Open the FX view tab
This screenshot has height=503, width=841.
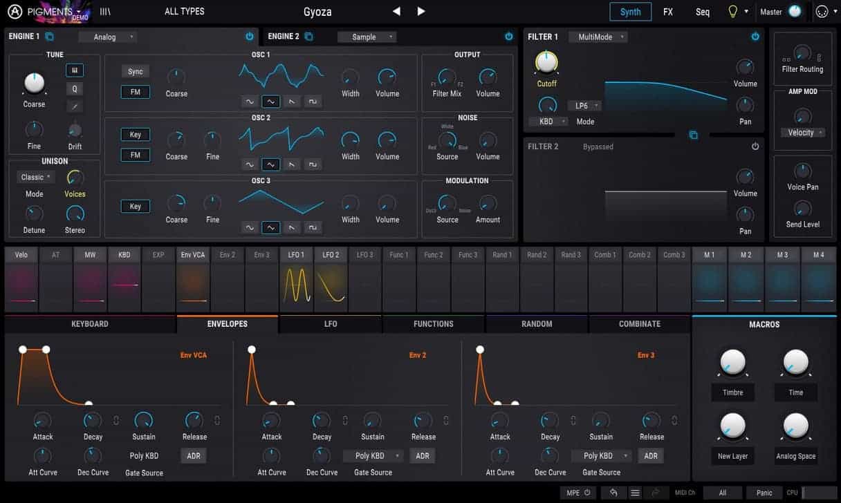pyautogui.click(x=668, y=12)
